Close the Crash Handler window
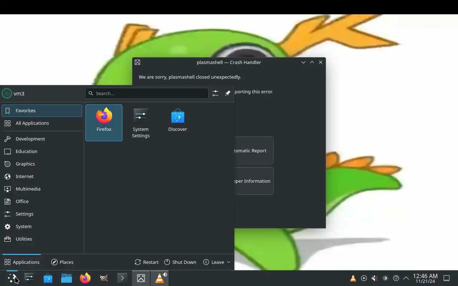This screenshot has width=458, height=286. coord(321,62)
